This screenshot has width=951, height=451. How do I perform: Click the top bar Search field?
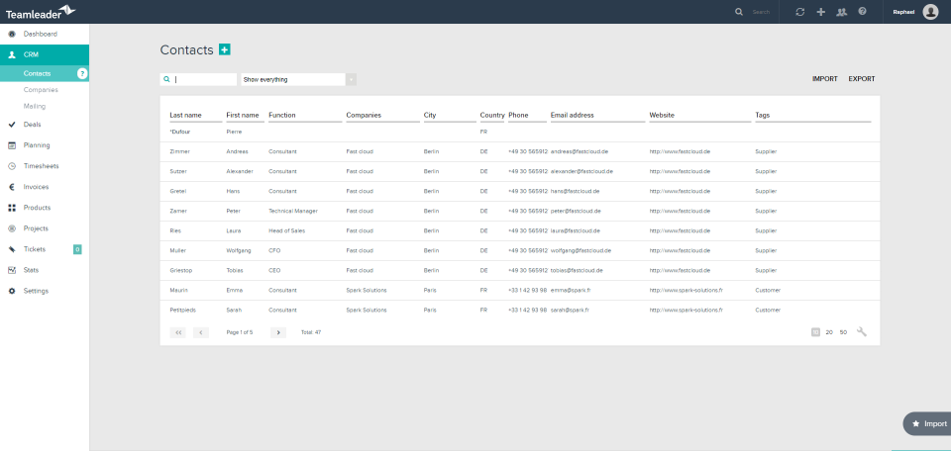(x=761, y=12)
